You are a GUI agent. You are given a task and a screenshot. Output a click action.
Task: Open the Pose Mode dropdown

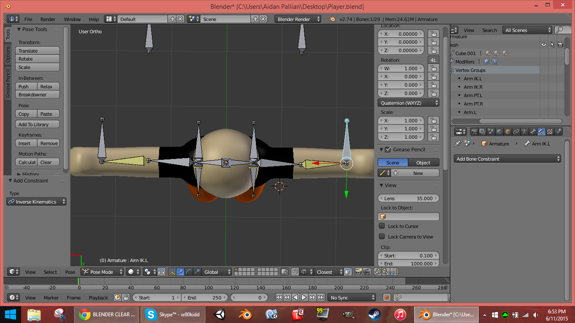(x=102, y=272)
